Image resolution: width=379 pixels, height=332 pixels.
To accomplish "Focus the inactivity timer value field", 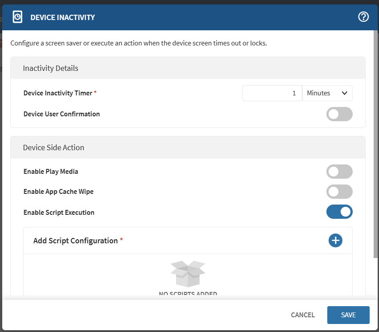I will [272, 93].
